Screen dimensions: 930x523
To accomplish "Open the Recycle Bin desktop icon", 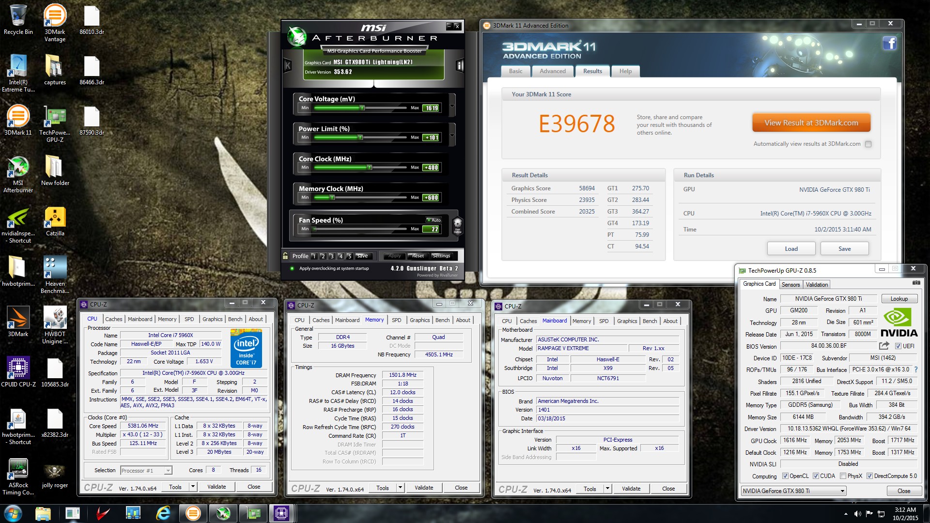I will point(18,19).
